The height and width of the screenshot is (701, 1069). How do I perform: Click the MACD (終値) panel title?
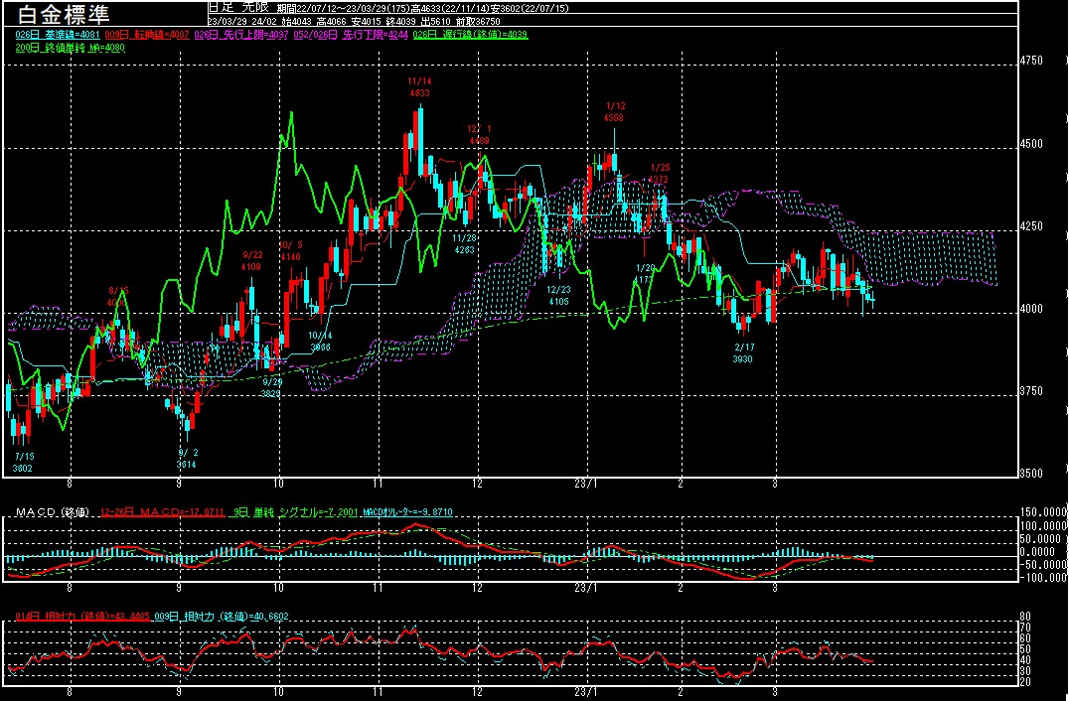[53, 511]
